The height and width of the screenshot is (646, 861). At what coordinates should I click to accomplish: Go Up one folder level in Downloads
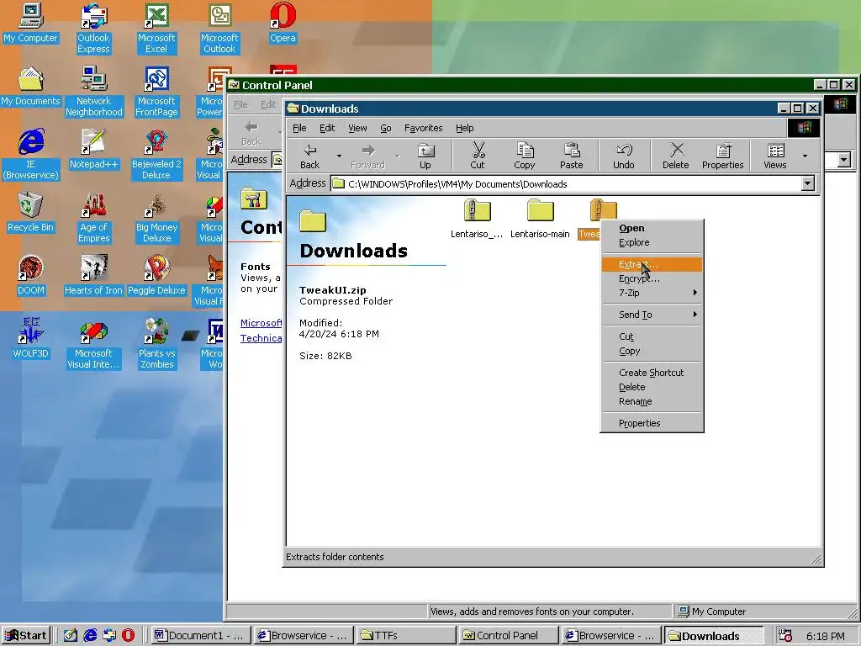point(425,156)
